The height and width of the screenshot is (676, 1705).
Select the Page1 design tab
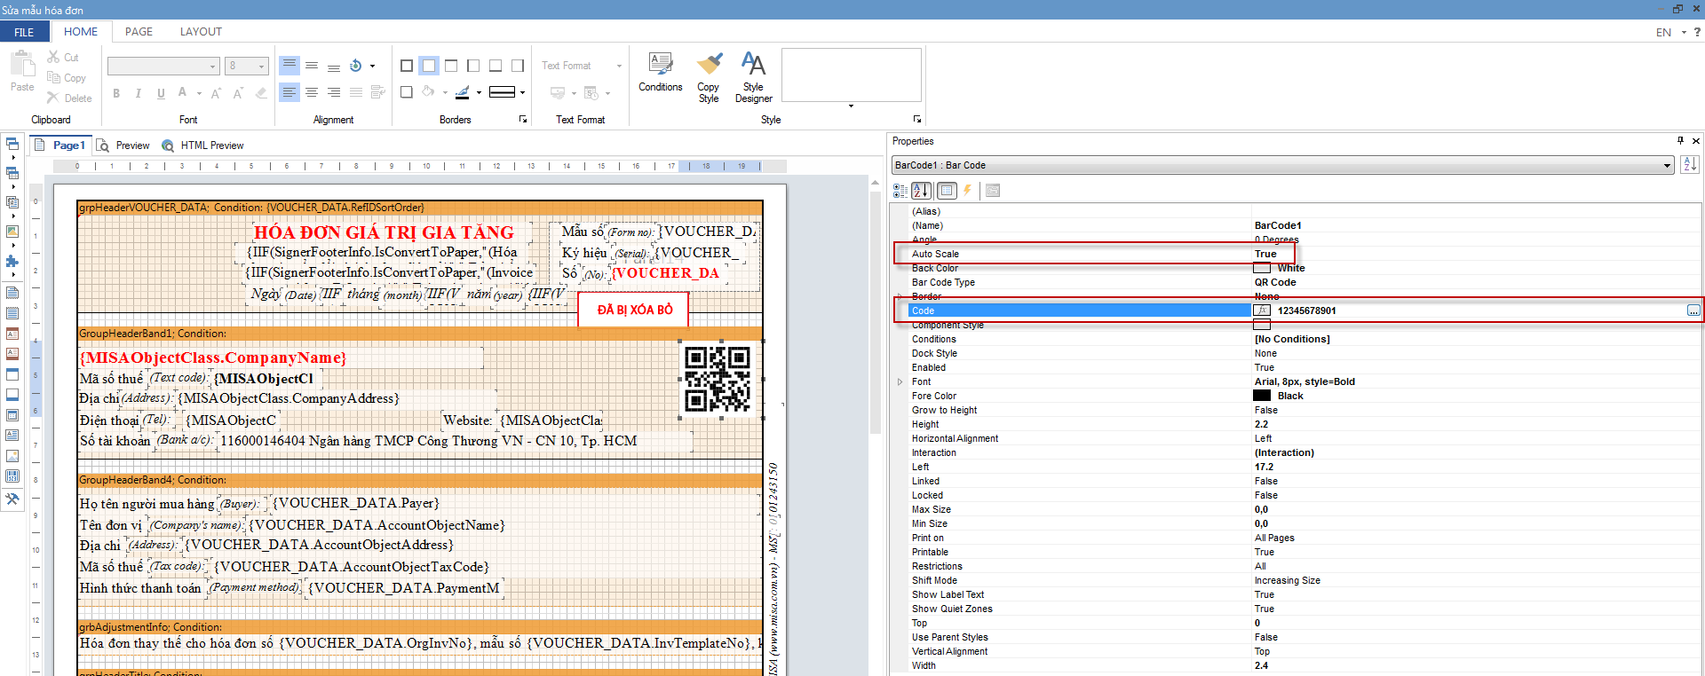point(60,145)
